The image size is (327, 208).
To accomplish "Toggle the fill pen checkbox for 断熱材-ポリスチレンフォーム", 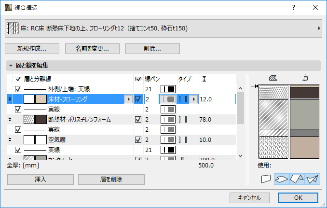I will 138,120.
